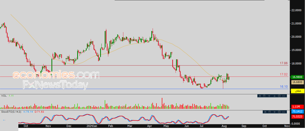Click the Mar date axis label

pos(130,126)
